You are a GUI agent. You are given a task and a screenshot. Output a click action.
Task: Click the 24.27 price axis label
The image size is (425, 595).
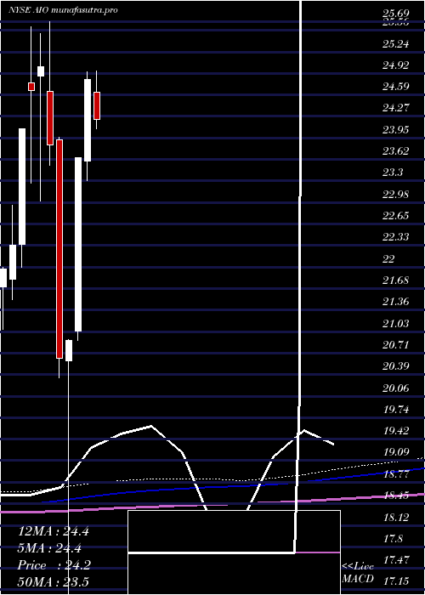click(396, 108)
